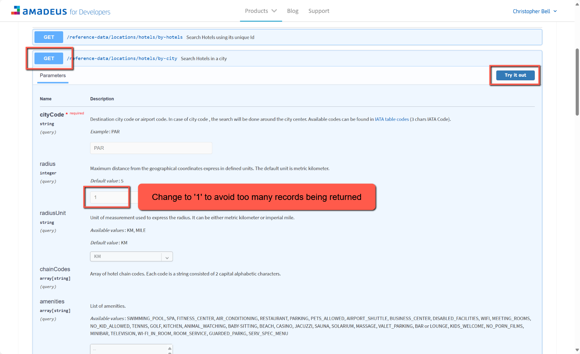Select the Parameters tab

pyautogui.click(x=53, y=76)
